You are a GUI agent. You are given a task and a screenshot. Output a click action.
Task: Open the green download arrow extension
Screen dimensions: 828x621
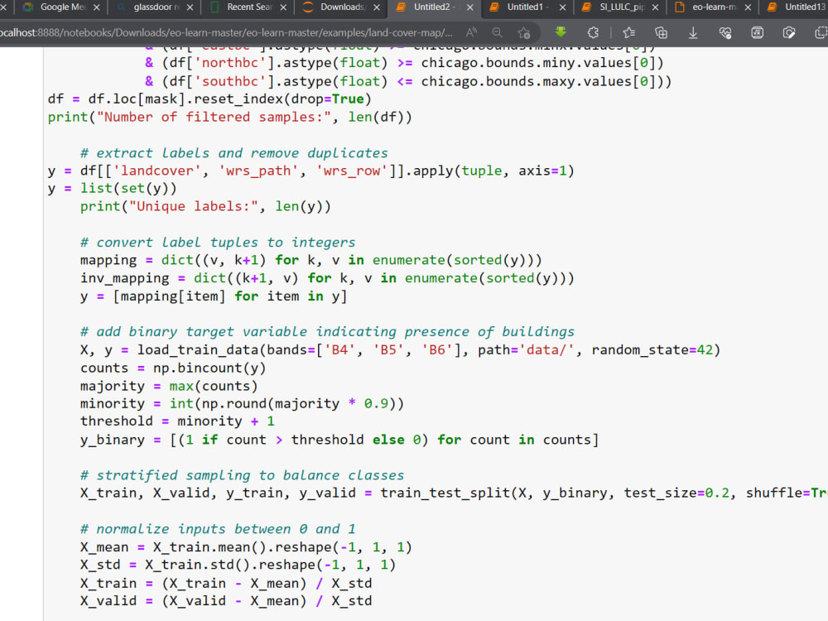[561, 33]
